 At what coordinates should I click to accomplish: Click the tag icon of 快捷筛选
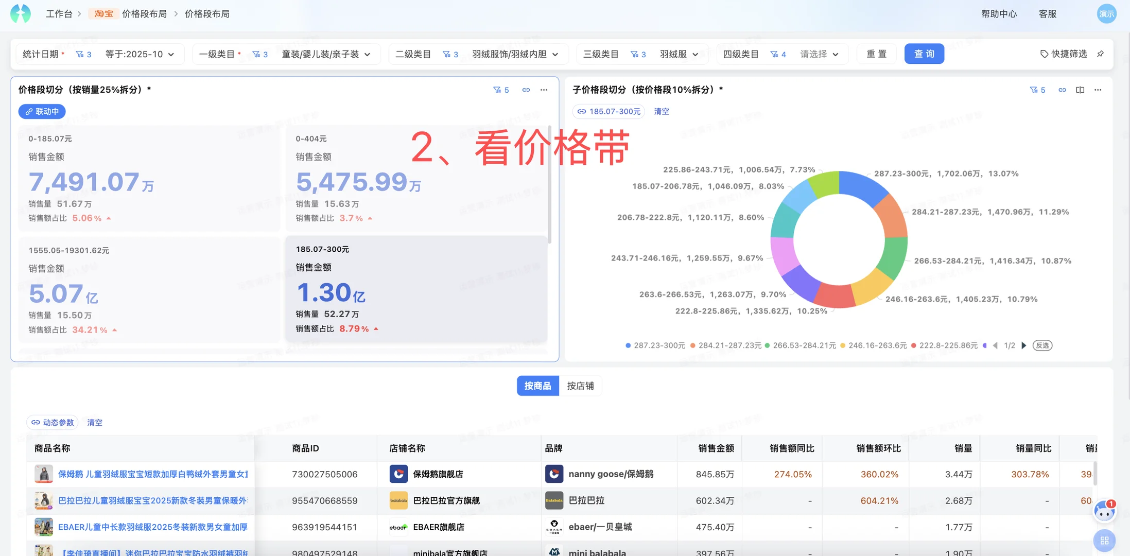click(1044, 54)
